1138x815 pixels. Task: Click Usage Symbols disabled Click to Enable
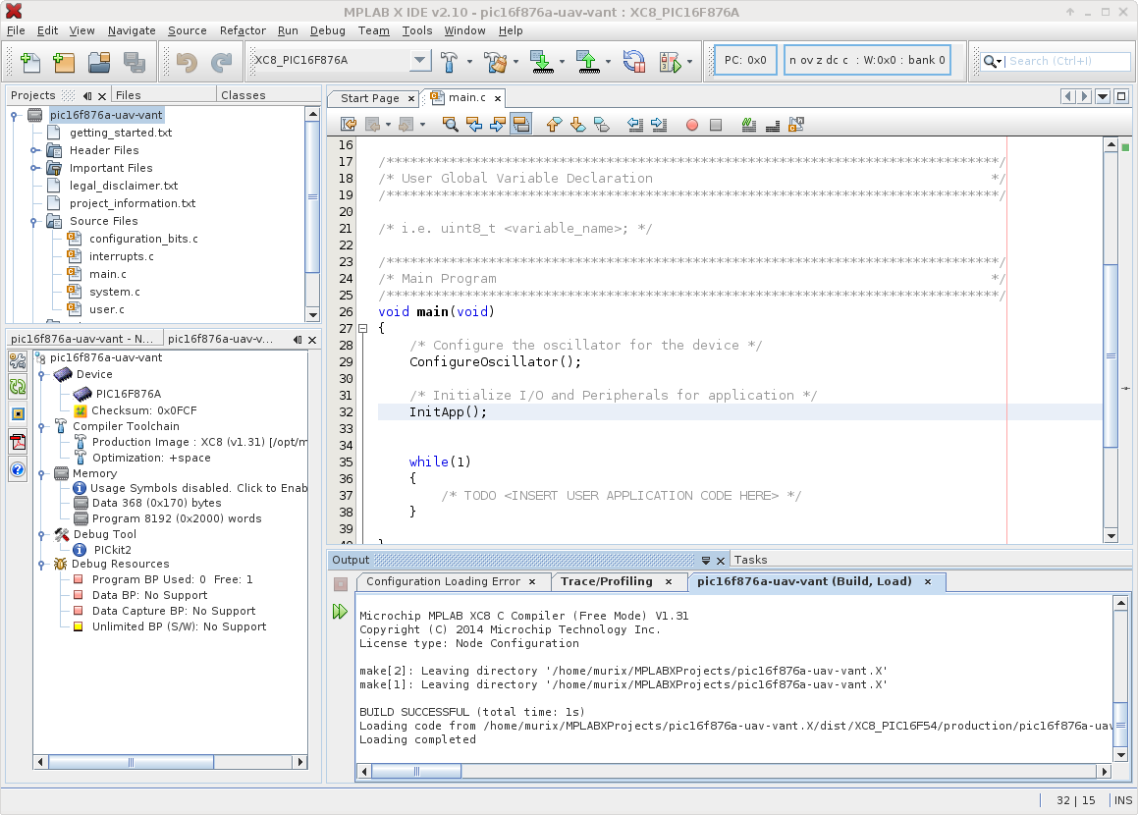pos(198,488)
